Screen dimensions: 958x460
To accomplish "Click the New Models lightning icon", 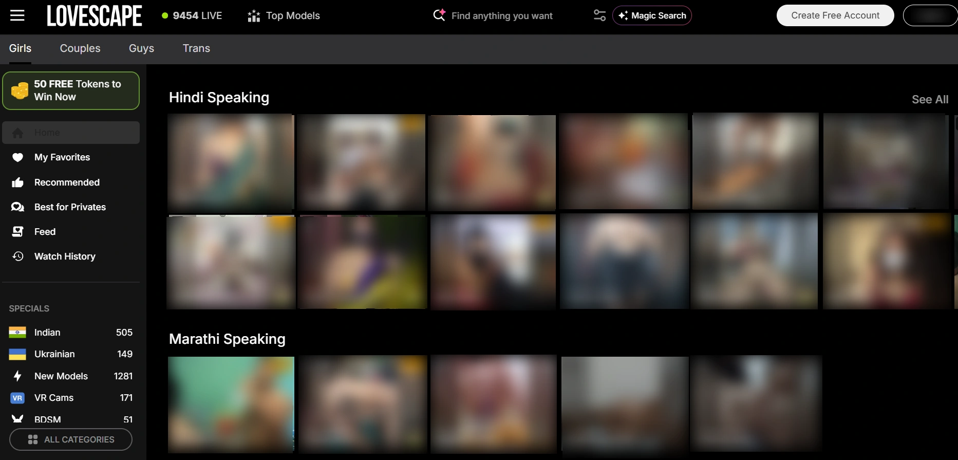I will (17, 376).
